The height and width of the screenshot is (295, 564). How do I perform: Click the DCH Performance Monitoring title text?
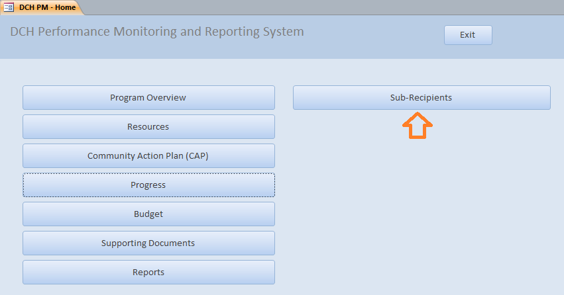coord(157,32)
